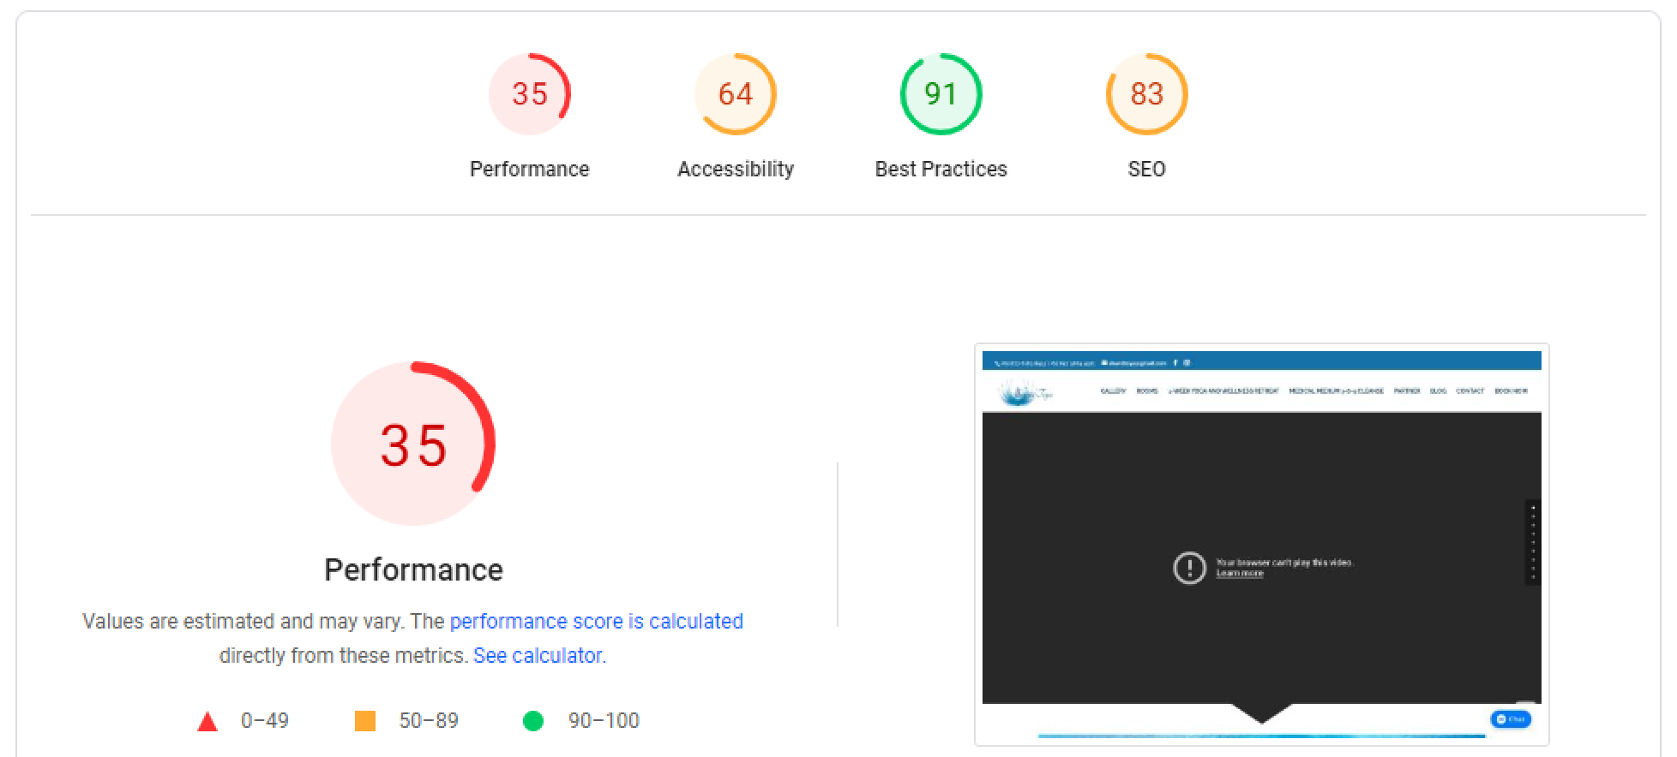The image size is (1677, 757).
Task: Click the "90–100" legend range text
Action: coord(604,721)
